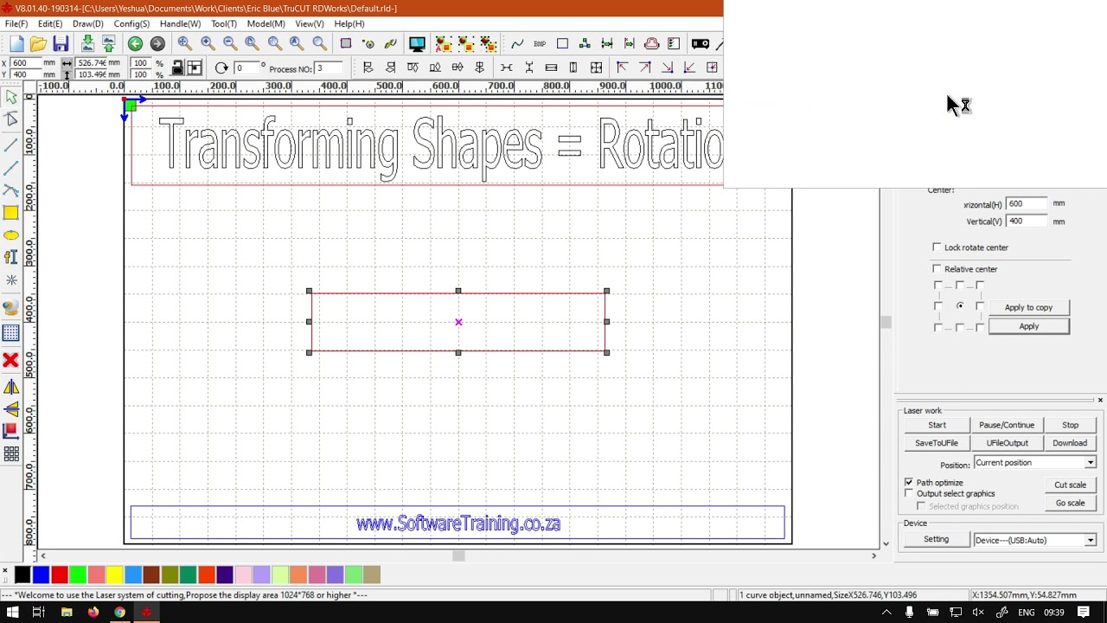The image size is (1107, 623).
Task: Toggle Relative center checkbox
Action: click(937, 269)
